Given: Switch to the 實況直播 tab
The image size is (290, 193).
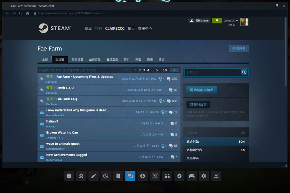Looking at the screenshot, I should 112,59.
